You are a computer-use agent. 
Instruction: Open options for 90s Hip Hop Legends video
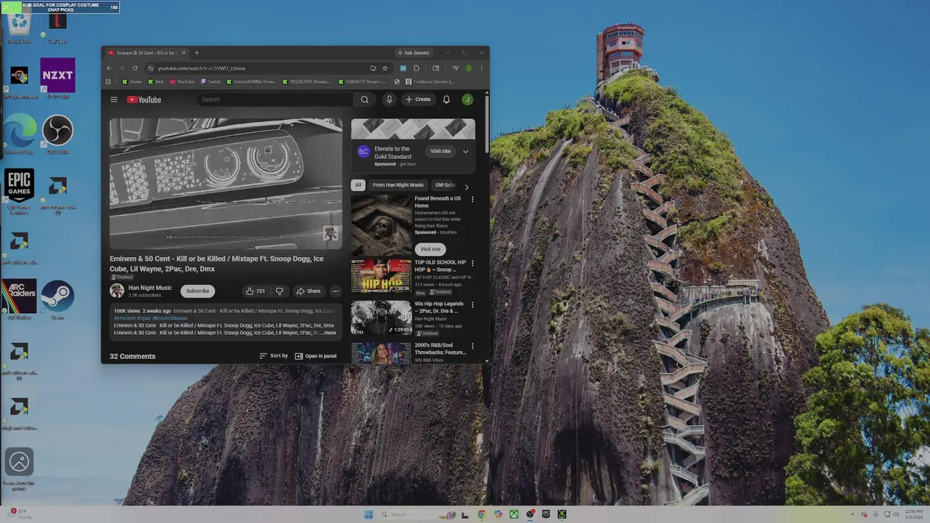click(x=472, y=304)
